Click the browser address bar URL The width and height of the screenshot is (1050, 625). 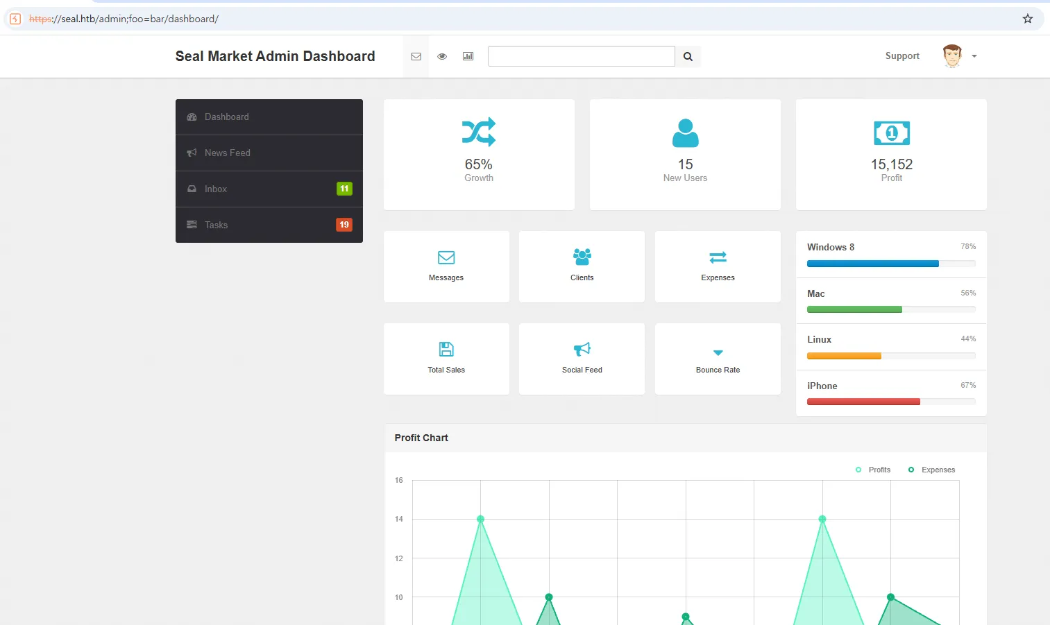coord(124,19)
